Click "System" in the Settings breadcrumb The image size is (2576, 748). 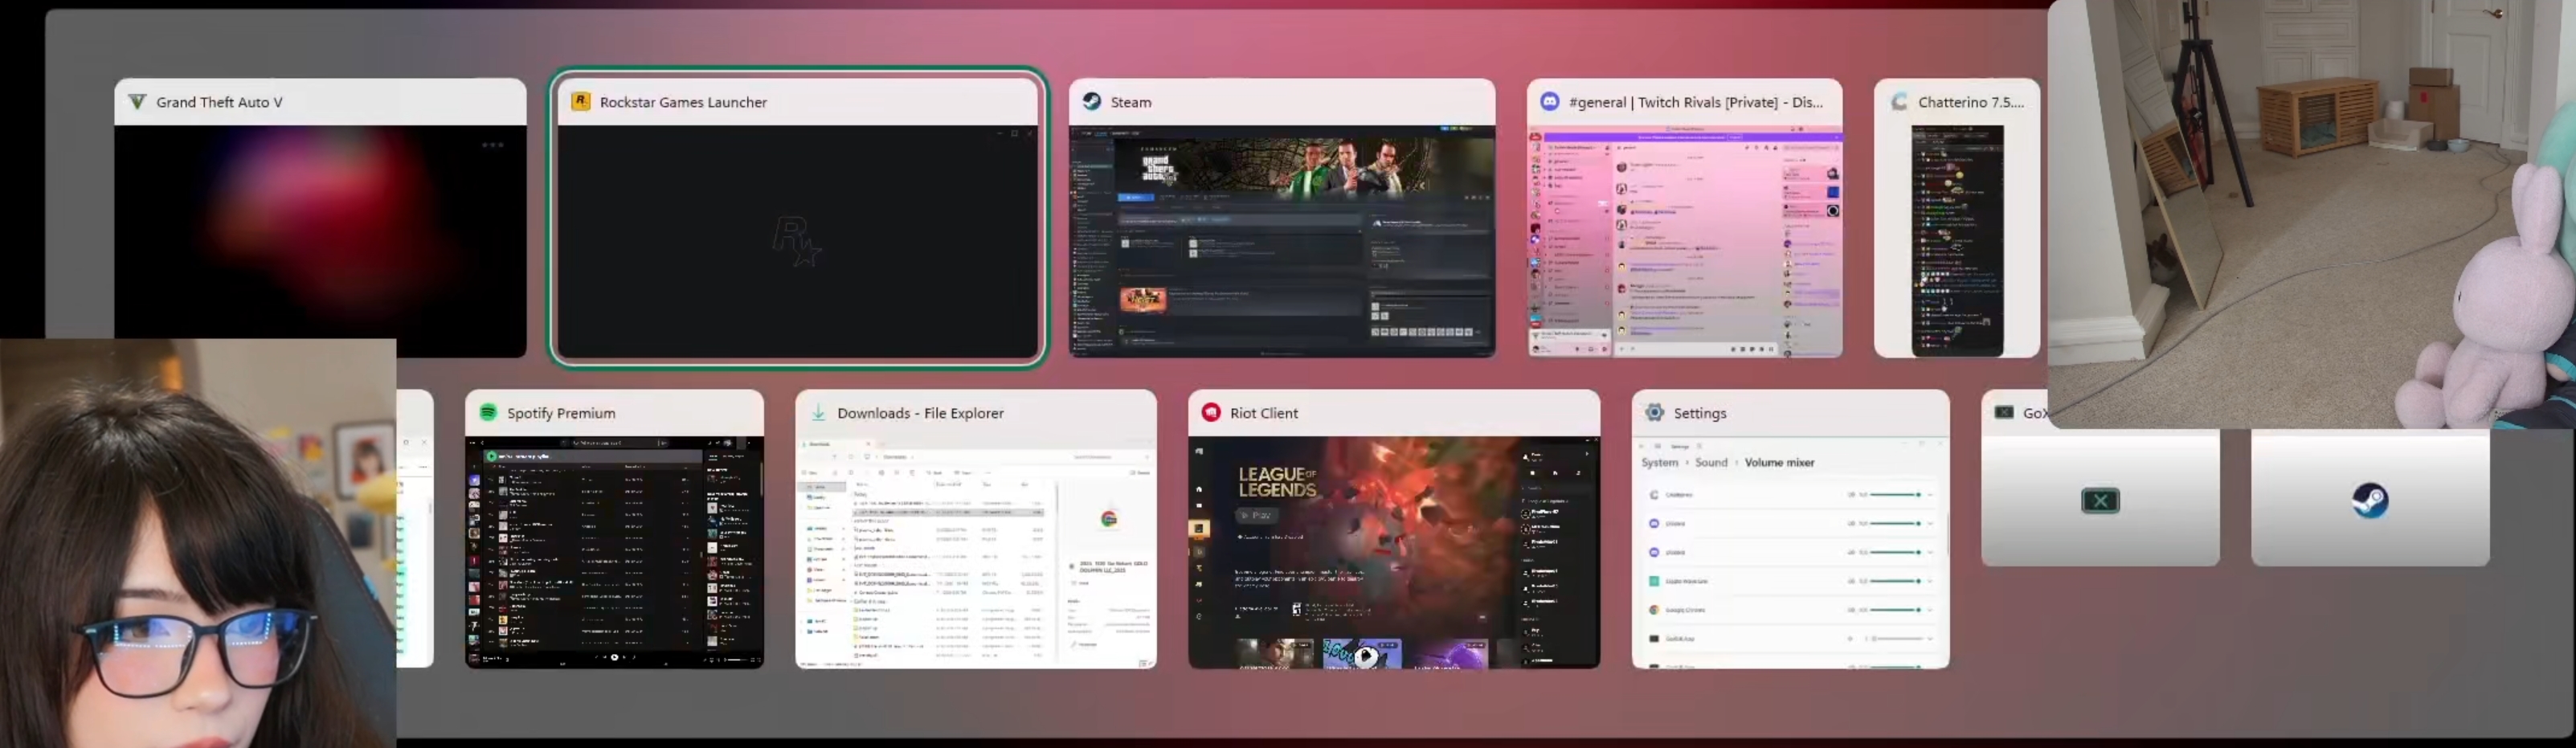1660,462
